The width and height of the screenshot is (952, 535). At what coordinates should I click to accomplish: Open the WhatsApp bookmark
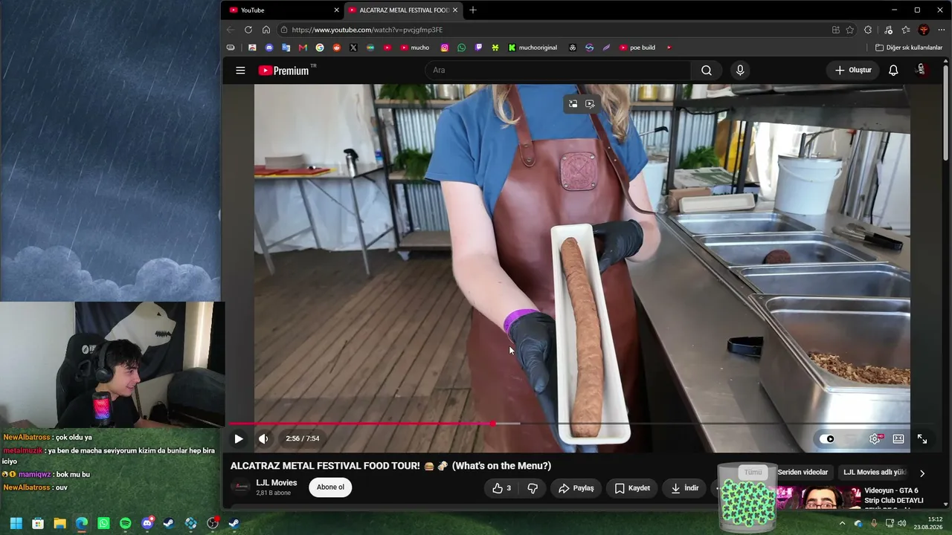pyautogui.click(x=462, y=48)
